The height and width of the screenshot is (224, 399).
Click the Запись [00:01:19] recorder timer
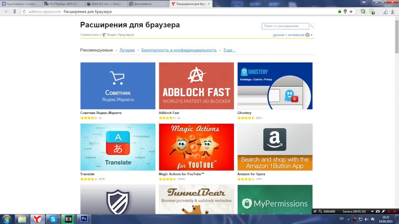pos(354,212)
